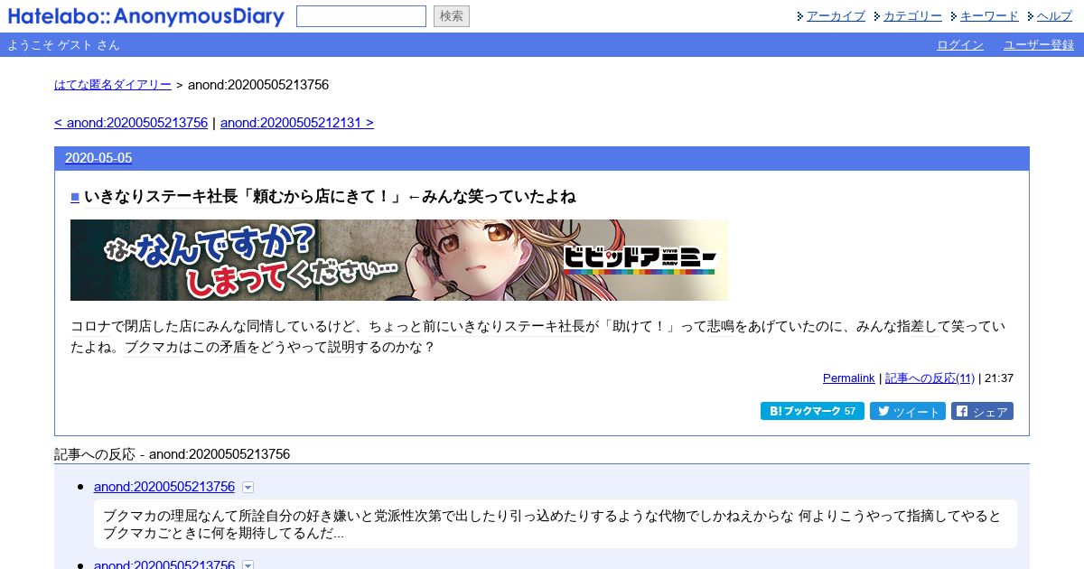The height and width of the screenshot is (569, 1084).
Task: Open the Hatelabo AnonymousDiary logo
Action: point(145,16)
